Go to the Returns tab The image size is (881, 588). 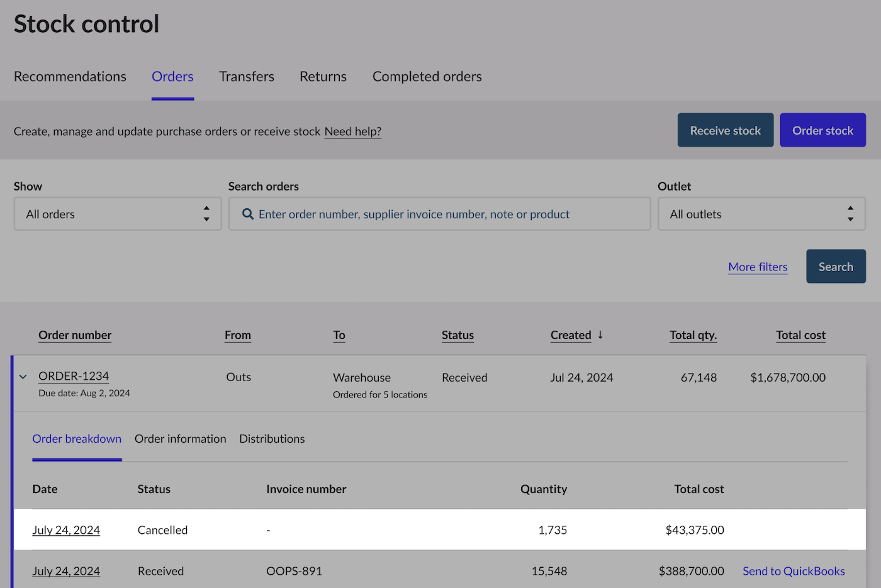(x=323, y=77)
